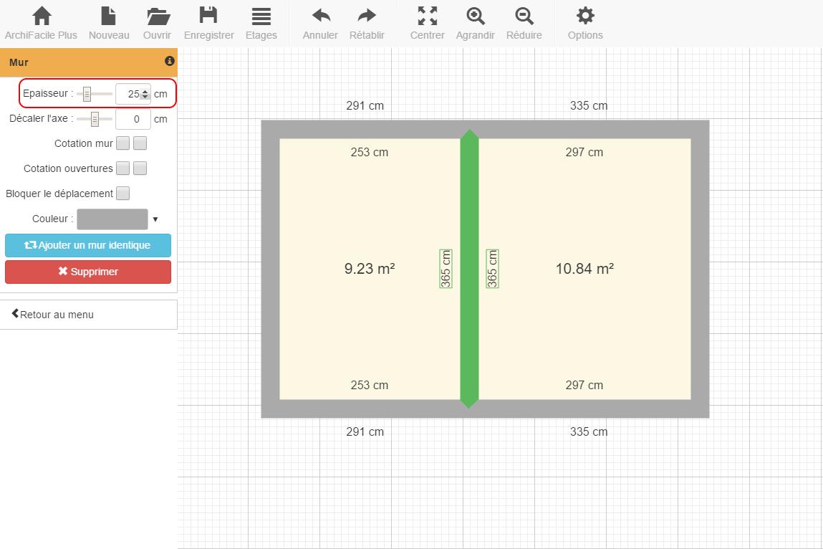Expand the Couleur dropdown arrow

point(155,219)
